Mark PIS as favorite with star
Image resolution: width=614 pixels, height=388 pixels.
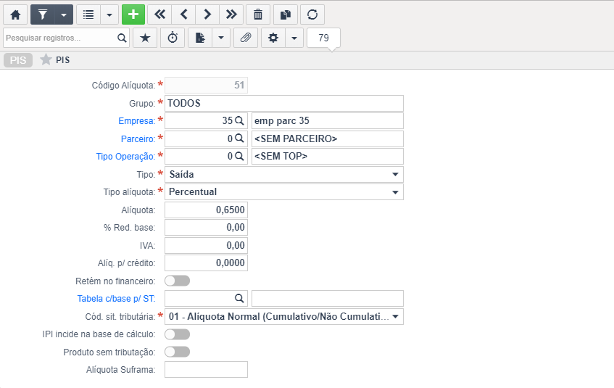click(x=46, y=59)
